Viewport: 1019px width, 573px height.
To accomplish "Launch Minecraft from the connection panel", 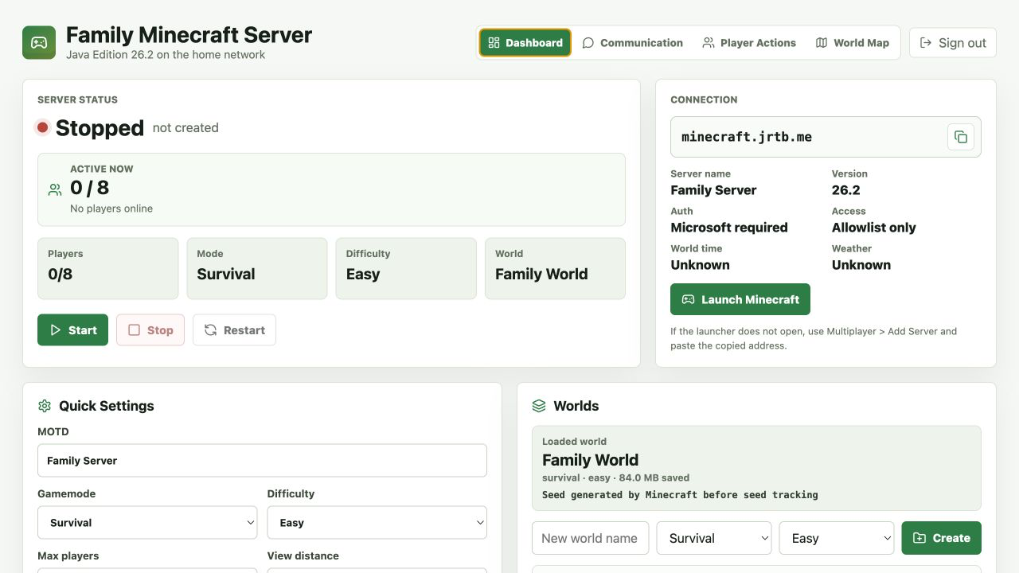I will [740, 299].
